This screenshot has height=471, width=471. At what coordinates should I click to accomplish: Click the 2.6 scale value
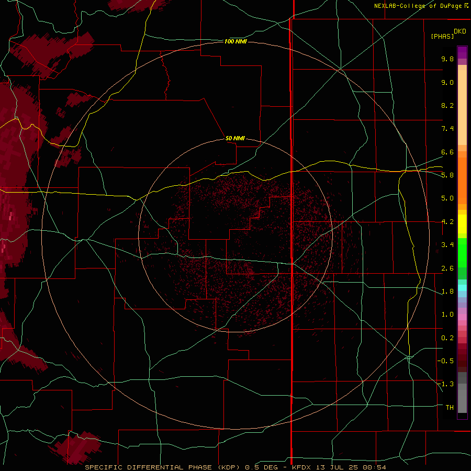[x=447, y=268]
